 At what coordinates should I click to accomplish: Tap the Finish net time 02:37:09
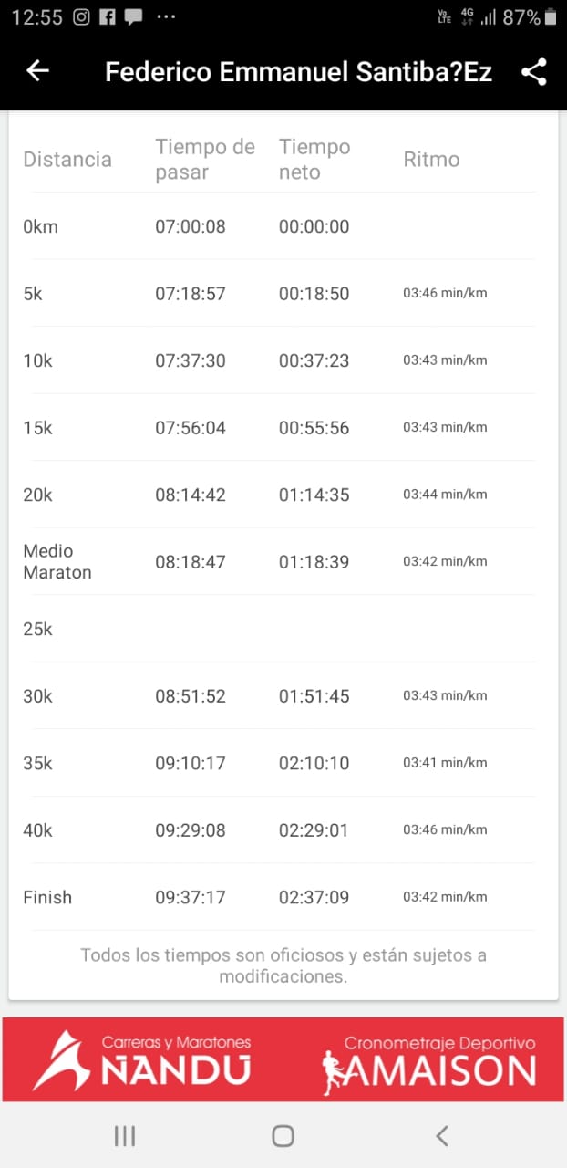coord(314,898)
